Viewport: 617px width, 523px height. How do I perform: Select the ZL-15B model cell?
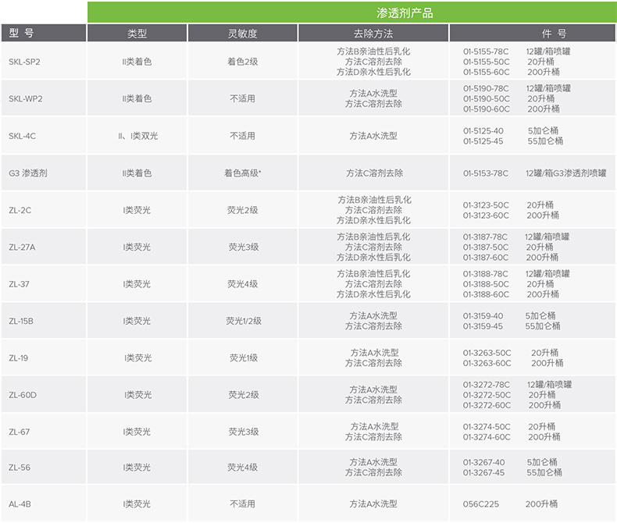pos(21,321)
